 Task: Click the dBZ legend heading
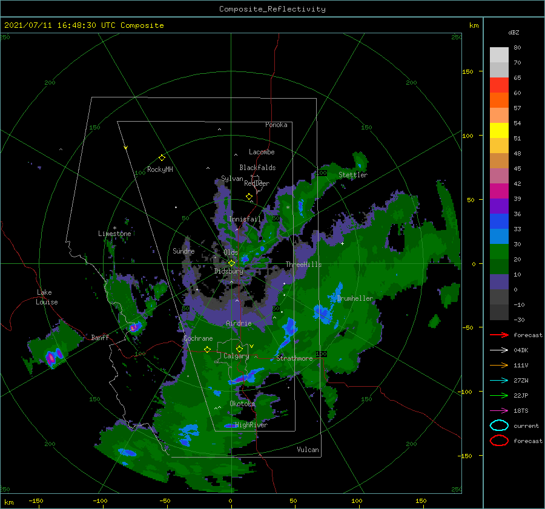point(514,33)
